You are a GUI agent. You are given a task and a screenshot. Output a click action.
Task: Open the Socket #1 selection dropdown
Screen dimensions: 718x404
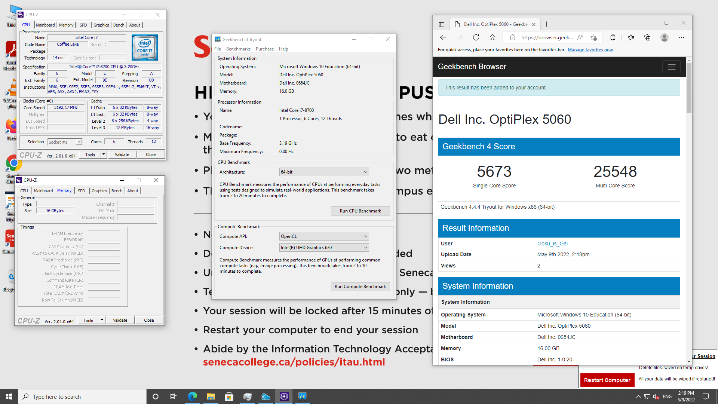(x=65, y=142)
